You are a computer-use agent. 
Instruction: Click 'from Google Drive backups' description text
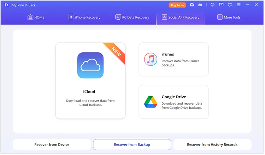(x=182, y=108)
